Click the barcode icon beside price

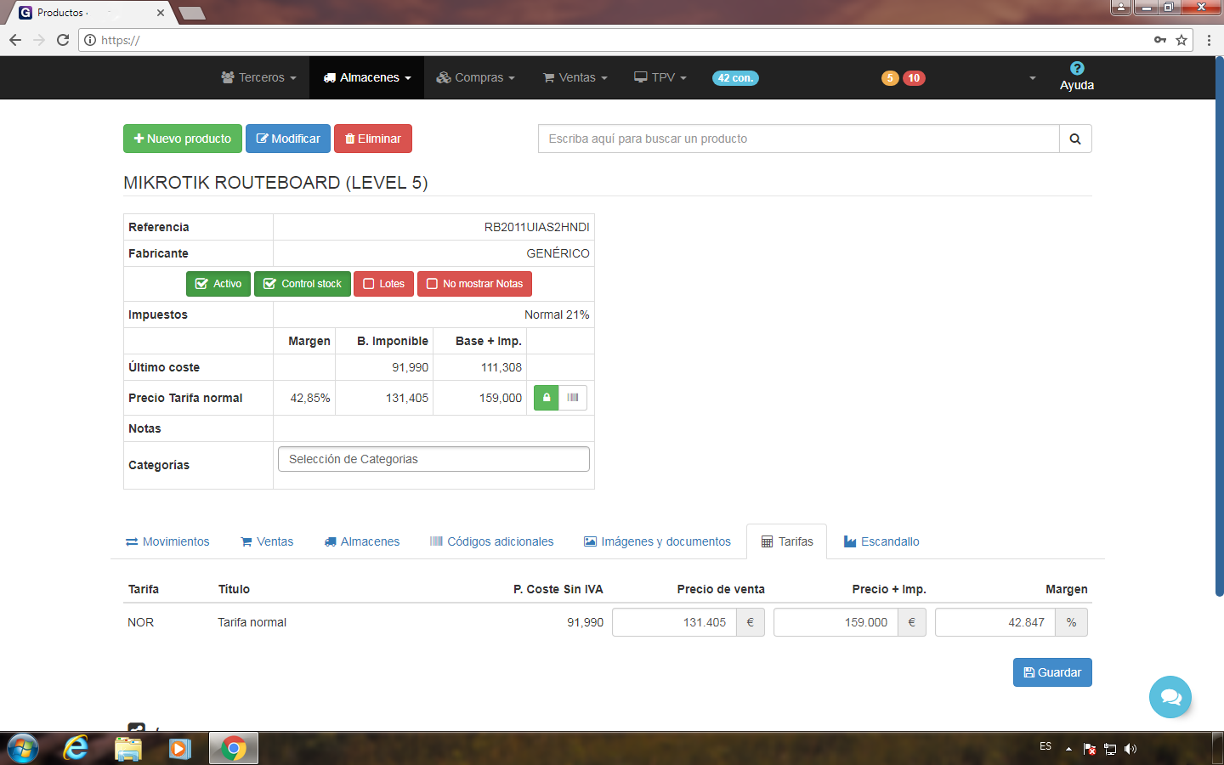573,398
